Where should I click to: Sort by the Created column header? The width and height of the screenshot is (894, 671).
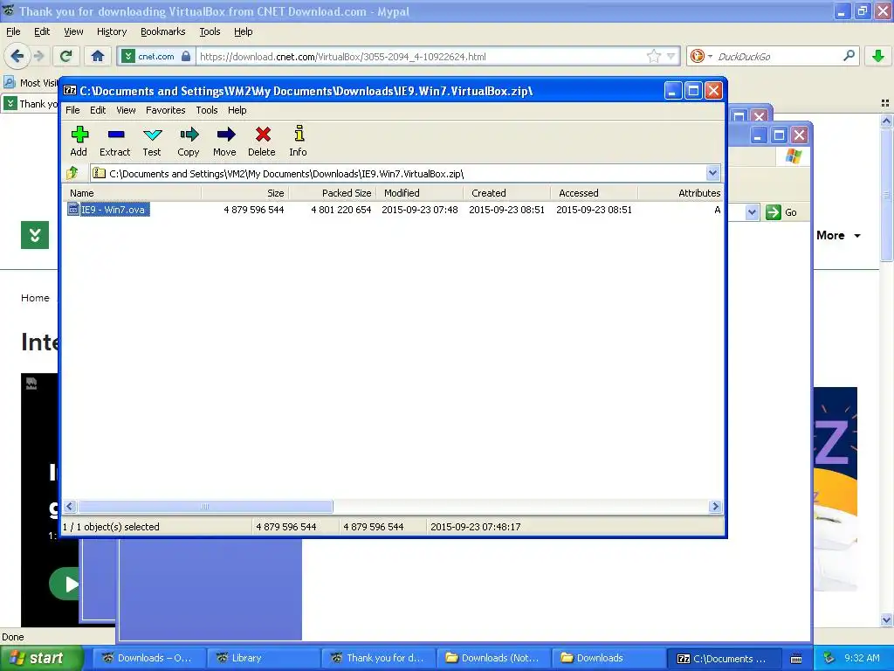coord(507,193)
